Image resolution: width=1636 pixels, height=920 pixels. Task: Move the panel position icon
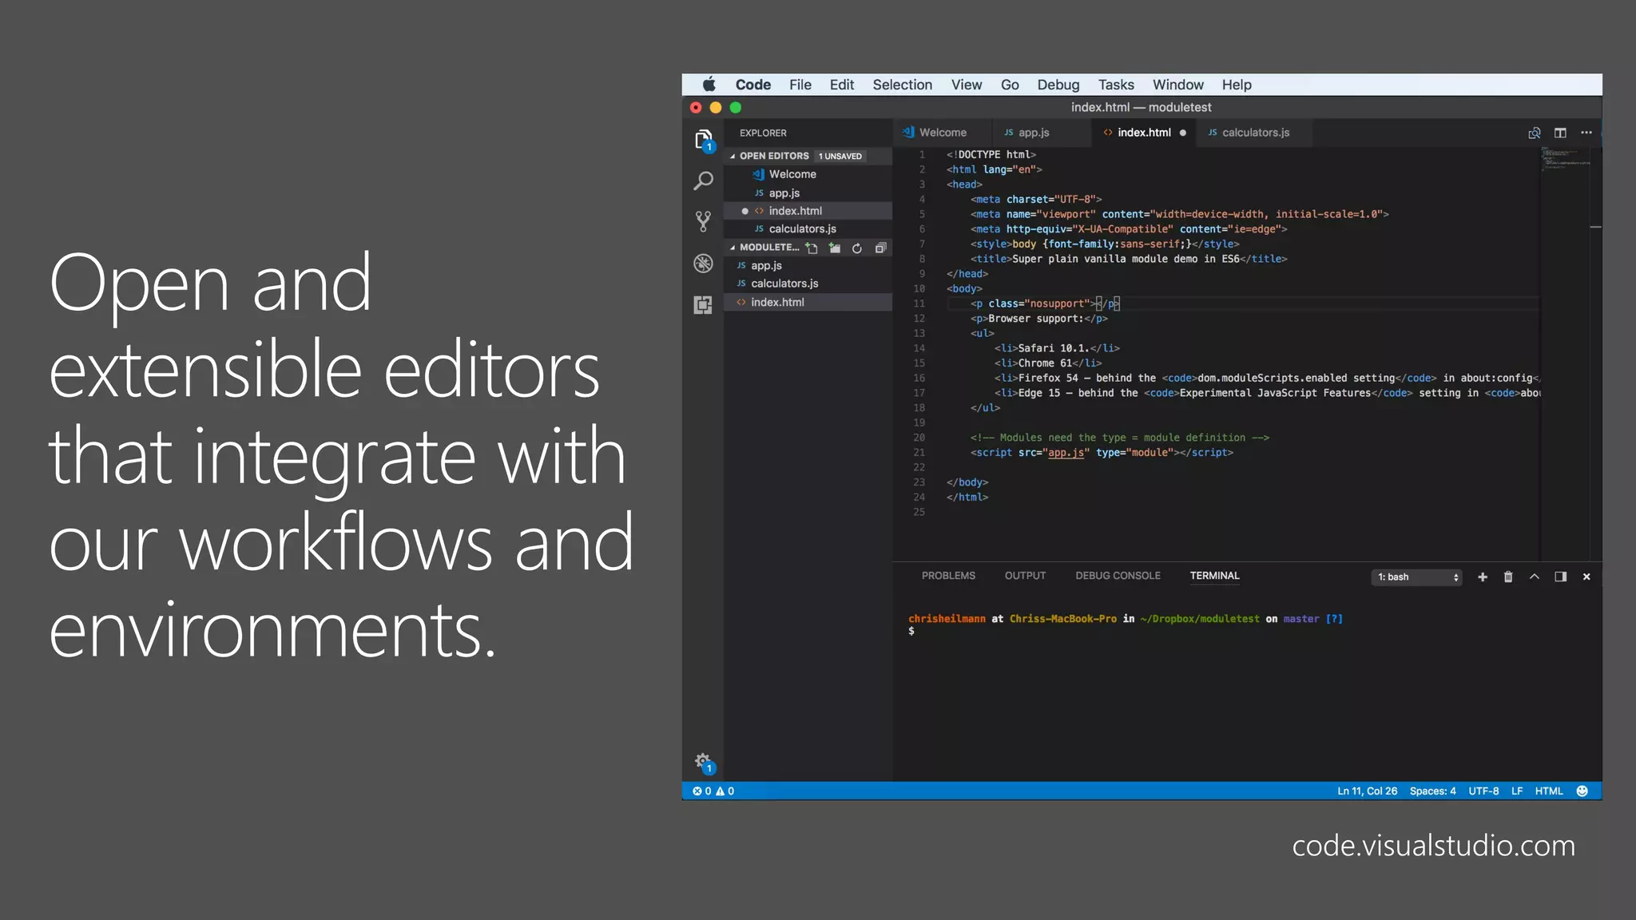tap(1560, 577)
